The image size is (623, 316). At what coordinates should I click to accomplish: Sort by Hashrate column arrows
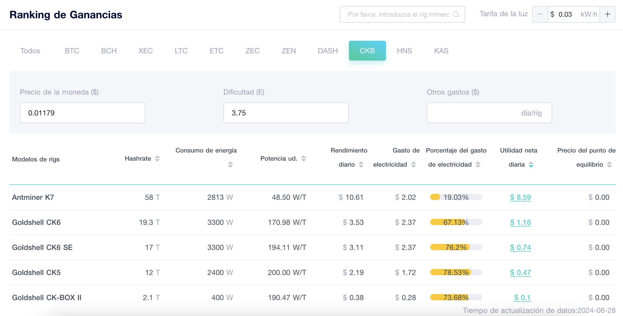157,159
